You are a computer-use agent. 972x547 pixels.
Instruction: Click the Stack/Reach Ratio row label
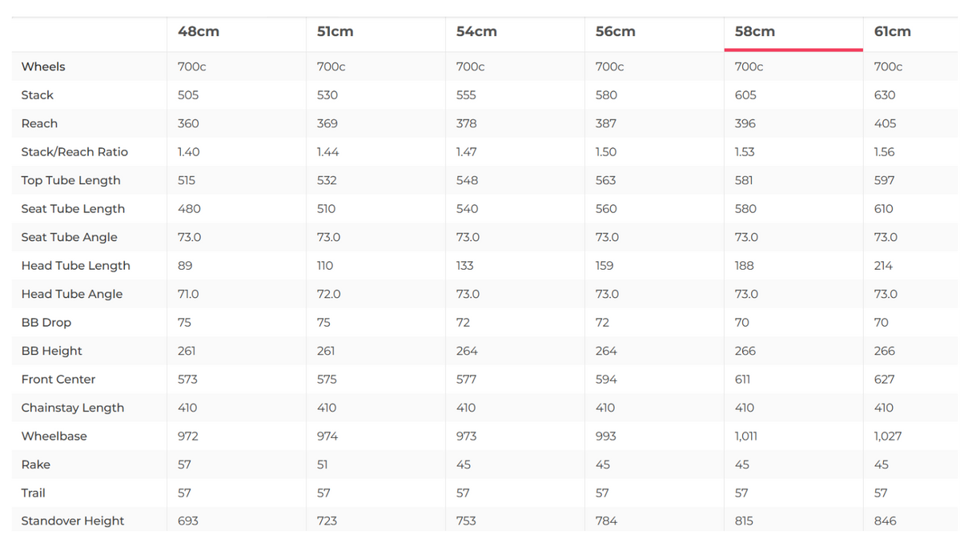[x=74, y=152]
